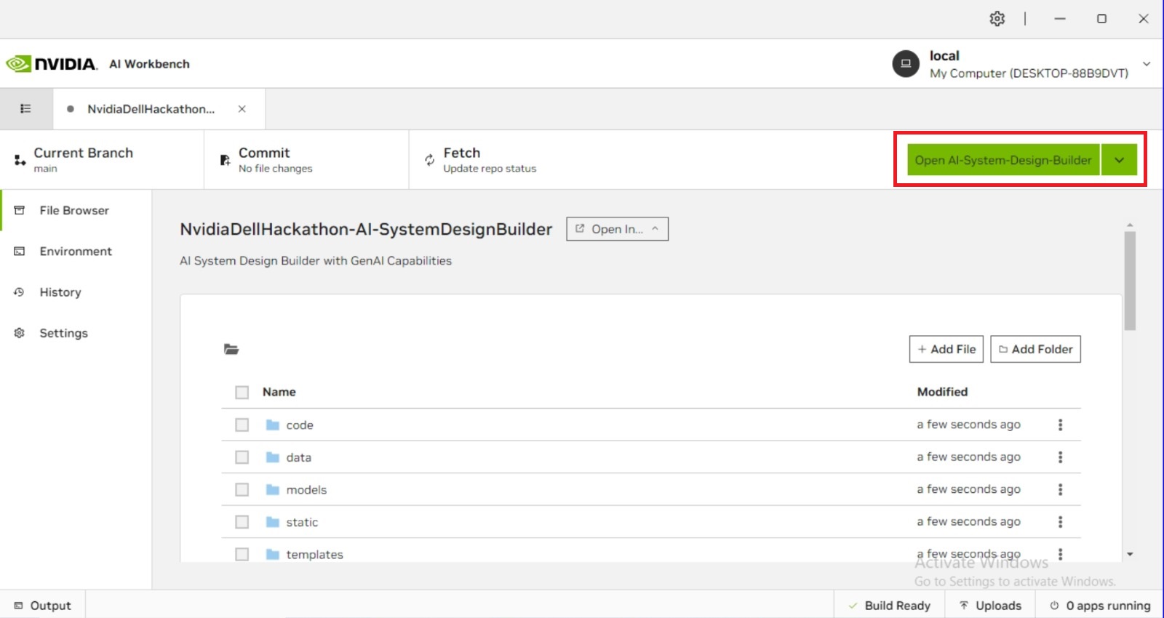Open the green arrow next to Open AI-System-Design-Builder
This screenshot has width=1164, height=618.
tap(1120, 160)
